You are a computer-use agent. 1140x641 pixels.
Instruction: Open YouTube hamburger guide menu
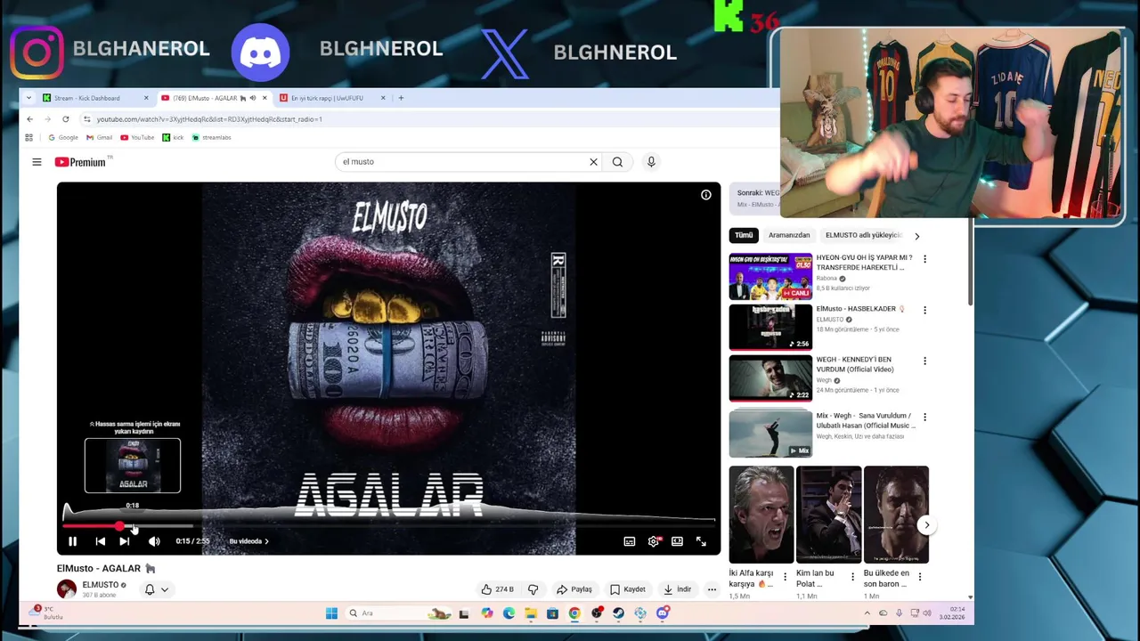tap(37, 162)
